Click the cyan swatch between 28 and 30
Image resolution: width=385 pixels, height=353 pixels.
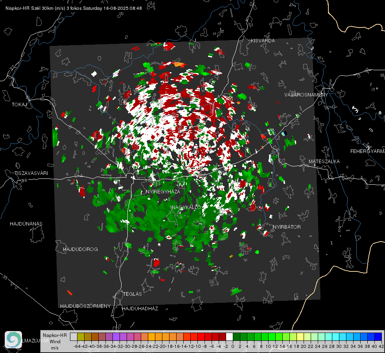(335, 337)
